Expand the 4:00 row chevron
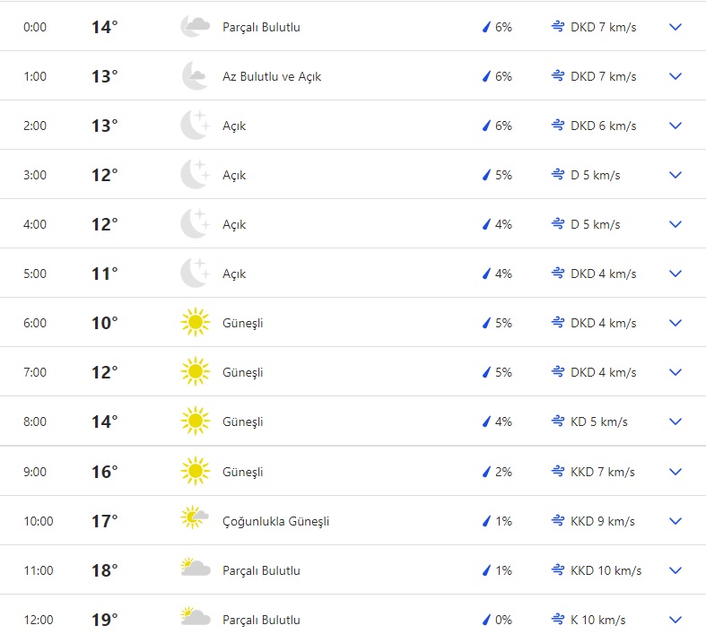Image resolution: width=706 pixels, height=643 pixels. tap(675, 224)
